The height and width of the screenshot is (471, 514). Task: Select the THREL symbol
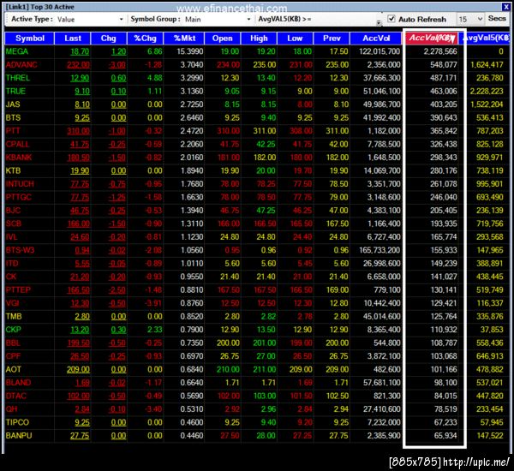pyautogui.click(x=18, y=78)
